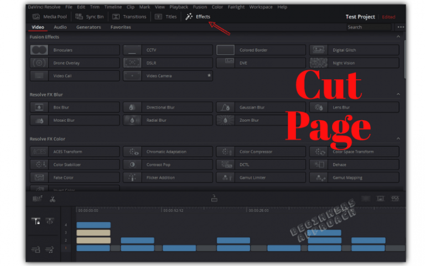Screen dimensions: 425x266
Task: Collapse the Fusion Effects section
Action: [x=398, y=37]
